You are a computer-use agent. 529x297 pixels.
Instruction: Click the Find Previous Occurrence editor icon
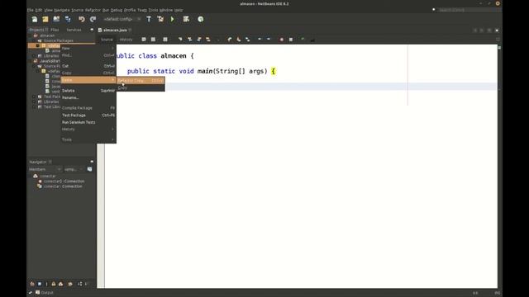(x=189, y=40)
